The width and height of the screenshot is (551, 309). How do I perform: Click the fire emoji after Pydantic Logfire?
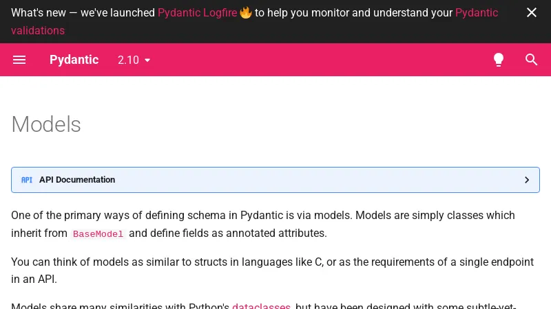point(245,12)
